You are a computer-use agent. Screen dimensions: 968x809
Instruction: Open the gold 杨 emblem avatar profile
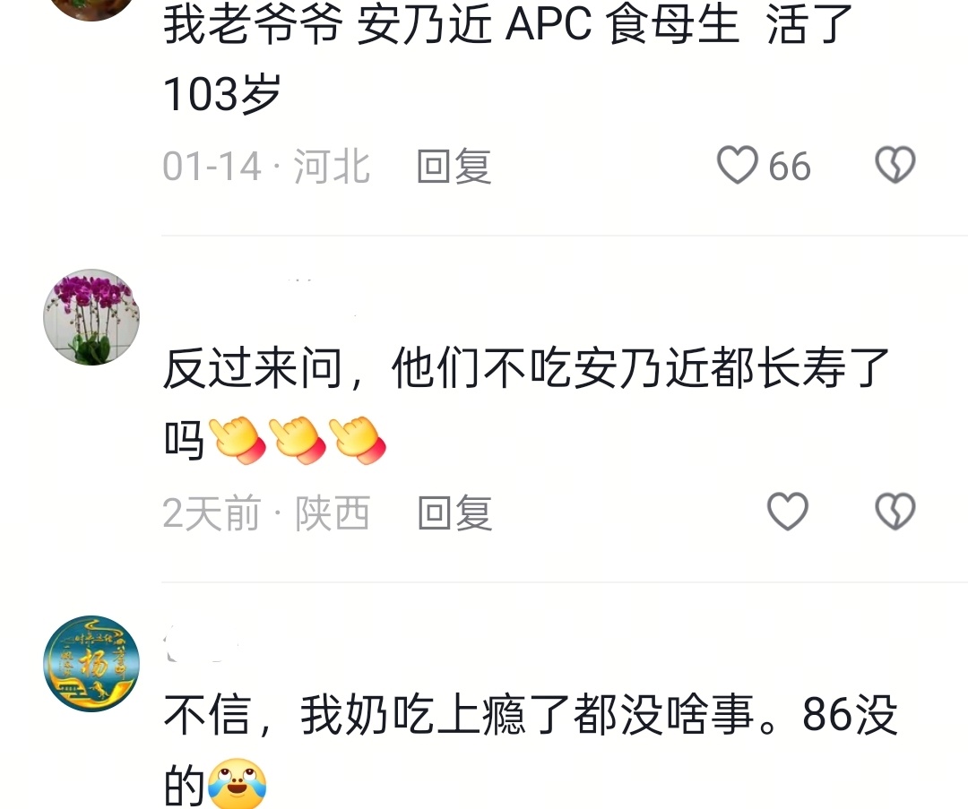(91, 663)
